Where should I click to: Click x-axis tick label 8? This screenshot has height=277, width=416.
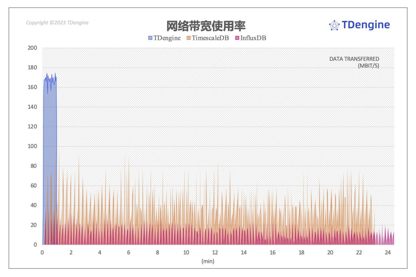click(158, 253)
